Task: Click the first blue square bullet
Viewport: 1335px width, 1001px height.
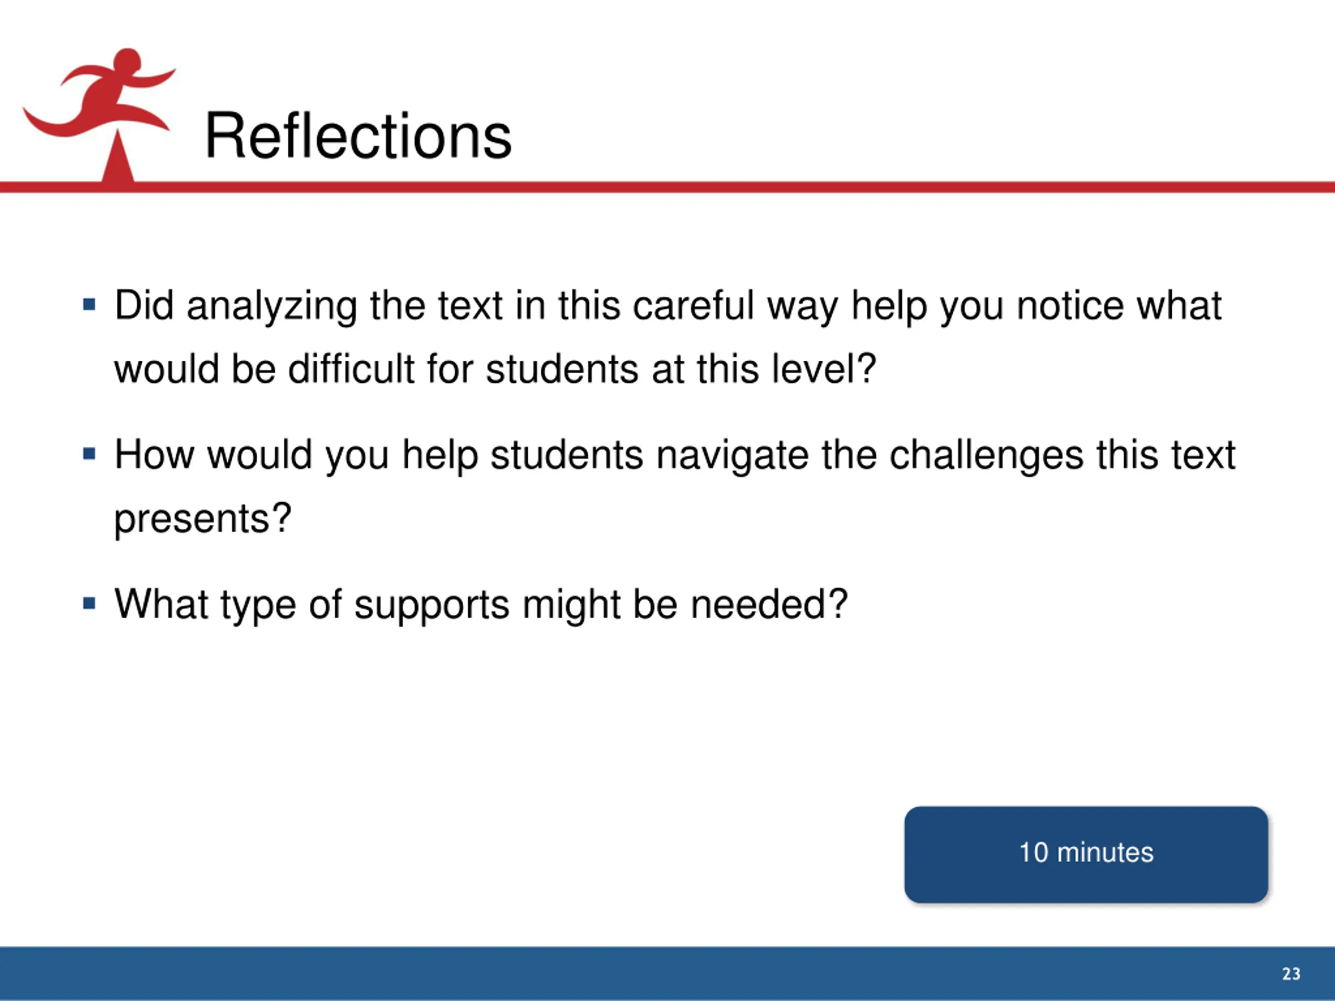Action: [89, 304]
